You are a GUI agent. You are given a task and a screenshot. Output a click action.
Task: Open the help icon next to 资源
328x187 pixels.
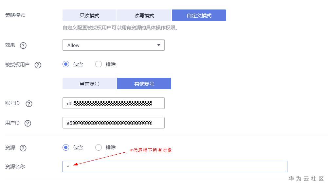pyautogui.click(x=23, y=148)
